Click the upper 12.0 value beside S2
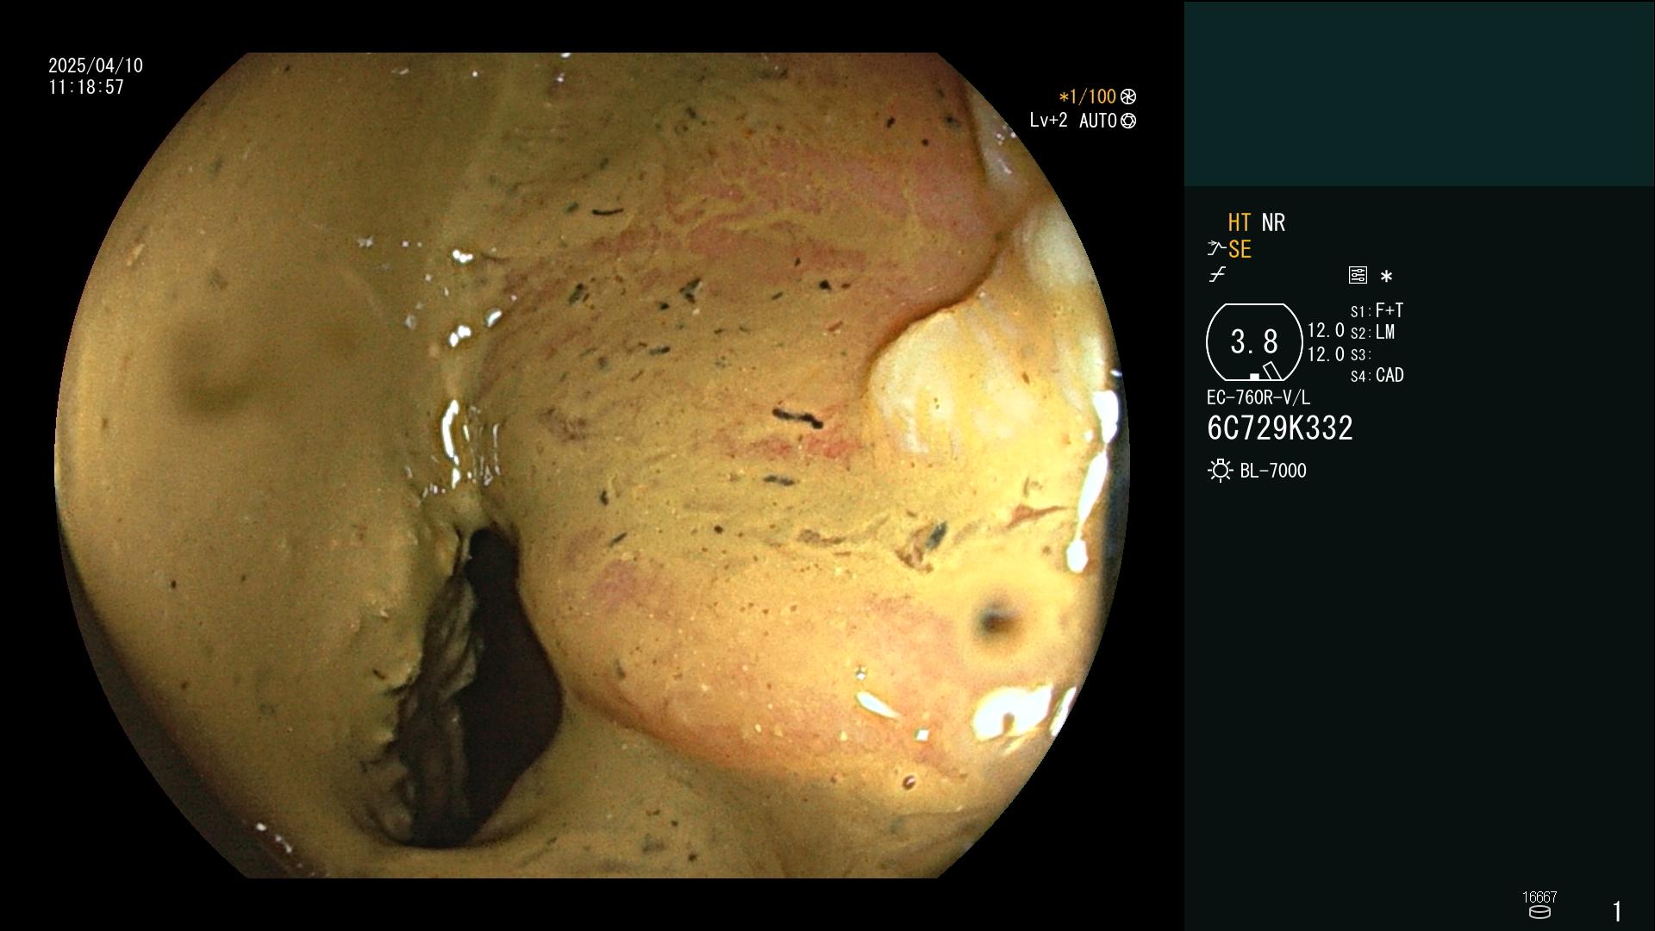Screen dimensions: 1655x931 coord(1326,330)
